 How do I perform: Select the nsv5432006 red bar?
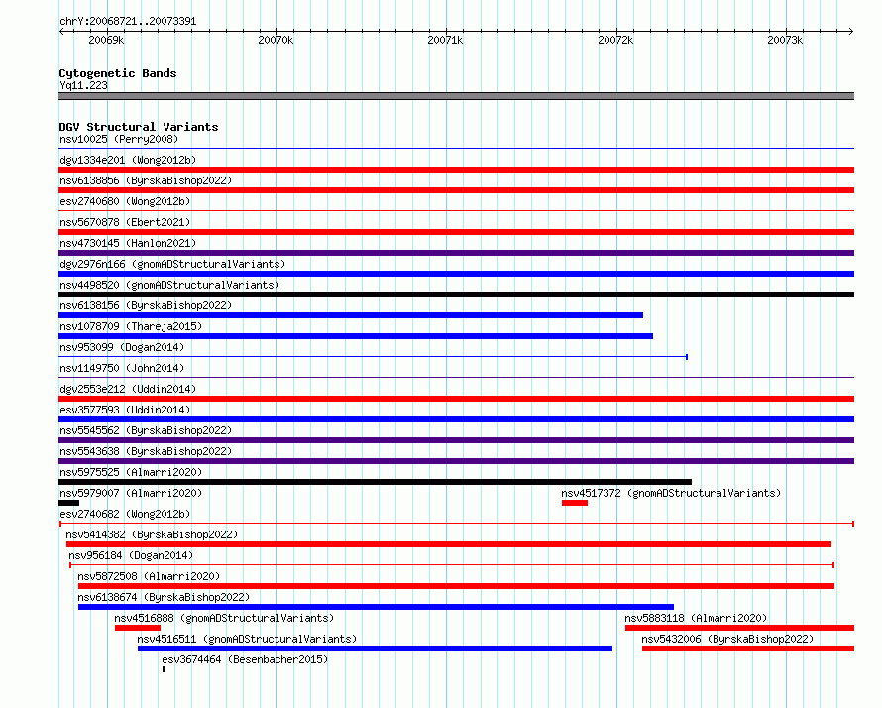pyautogui.click(x=748, y=649)
